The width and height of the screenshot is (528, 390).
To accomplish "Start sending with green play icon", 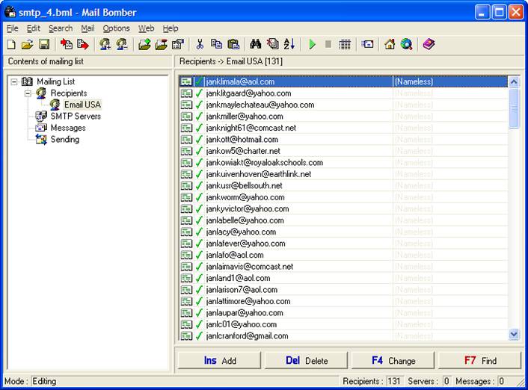I will (312, 44).
